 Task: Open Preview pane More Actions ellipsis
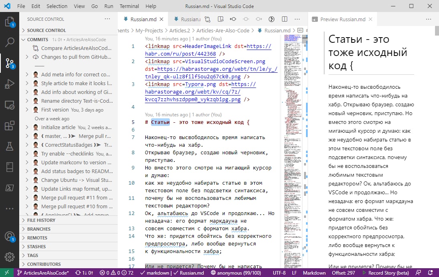point(429,19)
